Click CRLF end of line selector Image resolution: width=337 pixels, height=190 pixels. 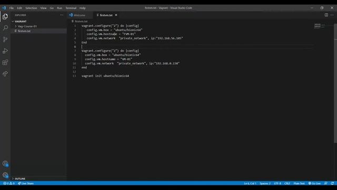[x=287, y=183]
